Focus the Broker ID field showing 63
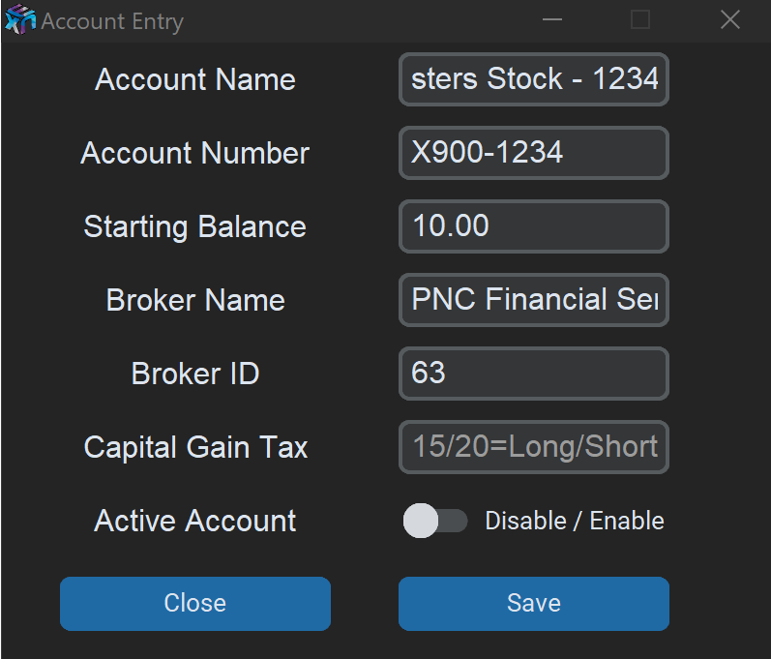 533,374
